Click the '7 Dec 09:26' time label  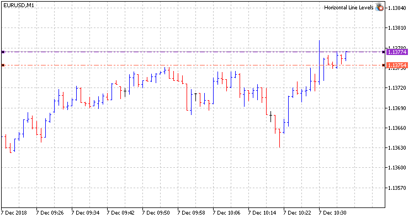[x=50, y=213]
